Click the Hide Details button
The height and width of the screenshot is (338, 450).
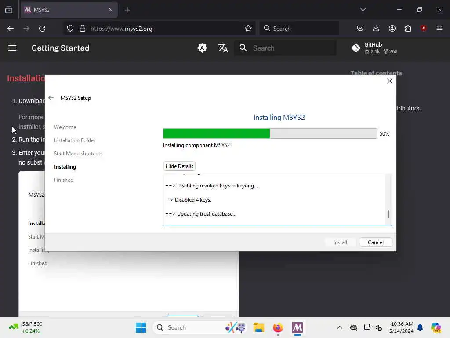[179, 166]
